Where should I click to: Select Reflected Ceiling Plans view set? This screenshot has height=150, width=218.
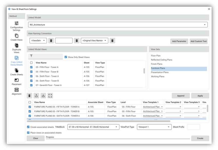tap(162, 60)
